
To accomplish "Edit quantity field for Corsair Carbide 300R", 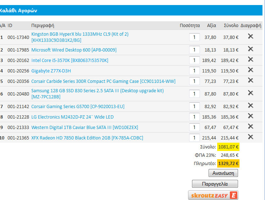I will (x=195, y=81).
